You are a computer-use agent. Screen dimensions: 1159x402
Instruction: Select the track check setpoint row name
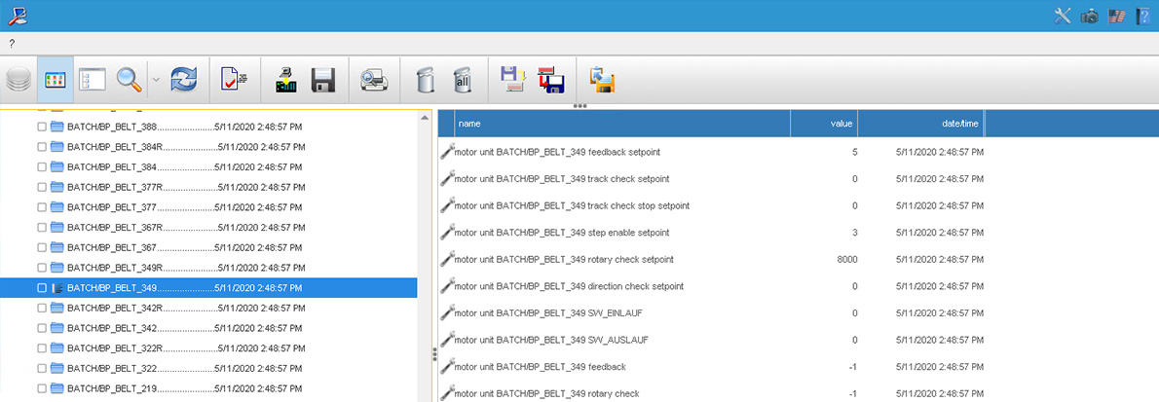point(562,179)
